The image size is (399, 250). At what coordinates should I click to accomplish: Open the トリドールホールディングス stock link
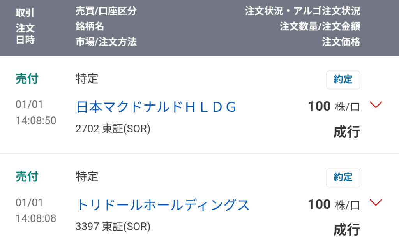point(163,205)
